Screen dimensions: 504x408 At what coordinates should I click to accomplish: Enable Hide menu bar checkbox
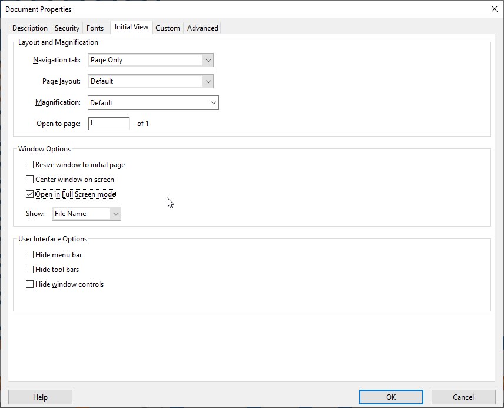pyautogui.click(x=29, y=255)
